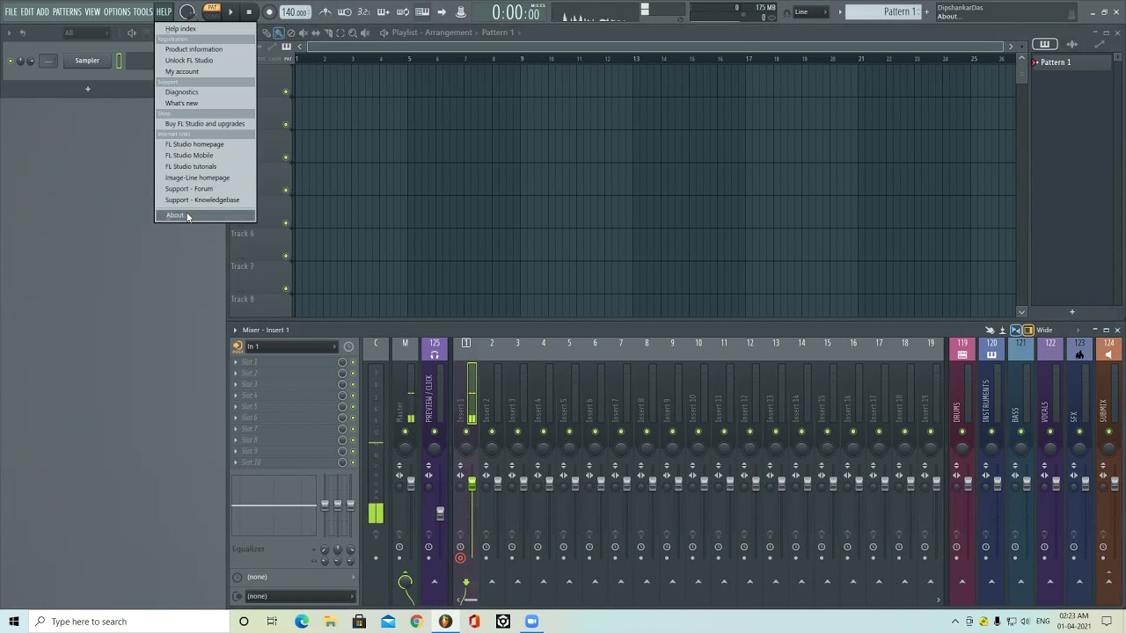Click the Preview/Click track fader
Image resolution: width=1126 pixels, height=633 pixels.
click(x=440, y=513)
